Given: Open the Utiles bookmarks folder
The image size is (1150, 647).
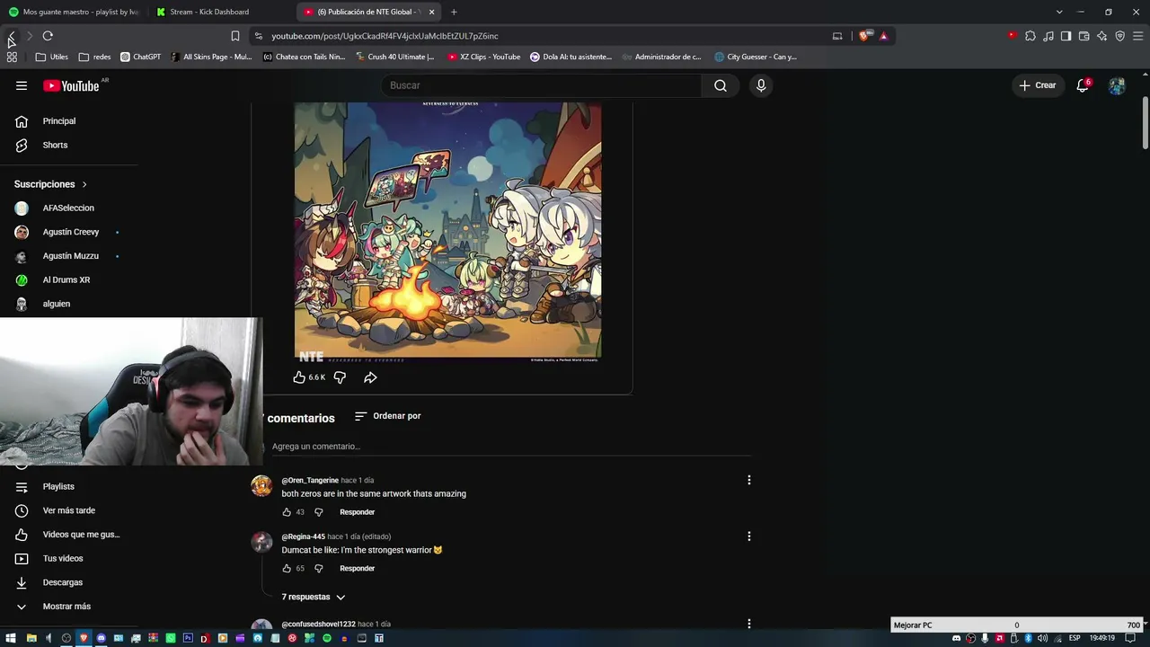Looking at the screenshot, I should (52, 57).
